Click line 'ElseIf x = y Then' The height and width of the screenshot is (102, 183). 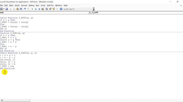coord(10,40)
